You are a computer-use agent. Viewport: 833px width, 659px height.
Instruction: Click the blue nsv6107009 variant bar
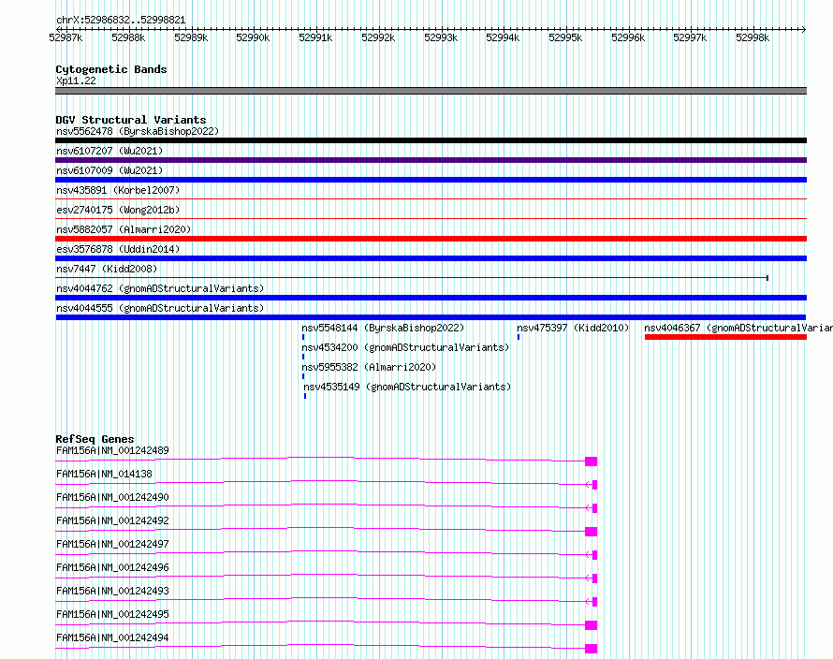[431, 180]
